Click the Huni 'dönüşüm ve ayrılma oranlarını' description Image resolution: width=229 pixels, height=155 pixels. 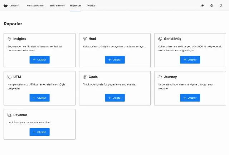tap(114, 47)
